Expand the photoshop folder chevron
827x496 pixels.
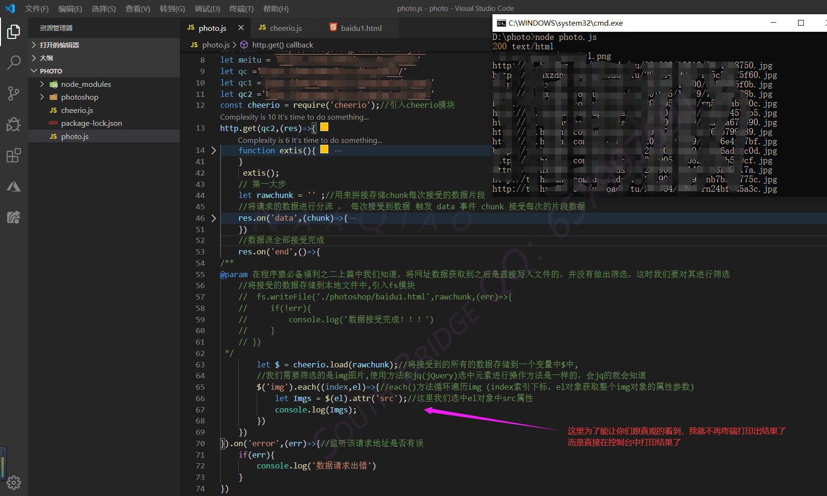[x=42, y=97]
